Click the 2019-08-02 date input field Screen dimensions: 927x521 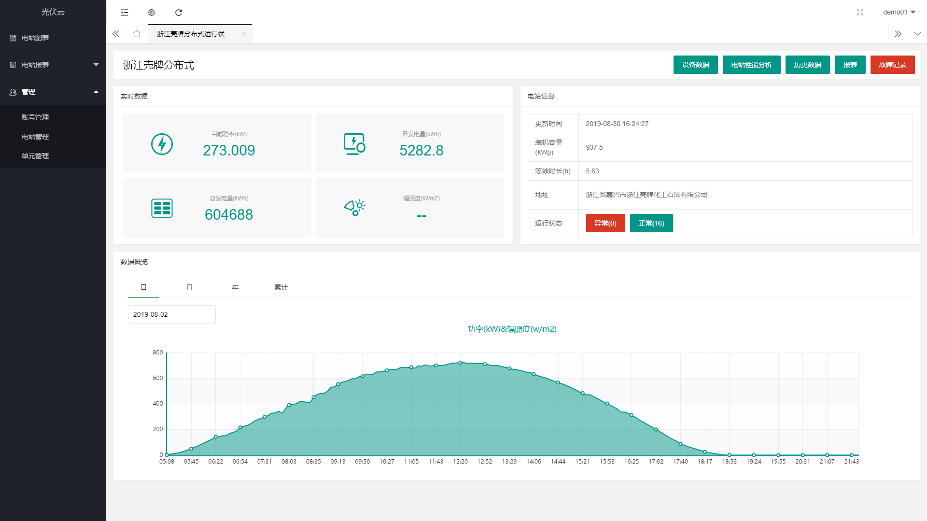[x=171, y=314]
